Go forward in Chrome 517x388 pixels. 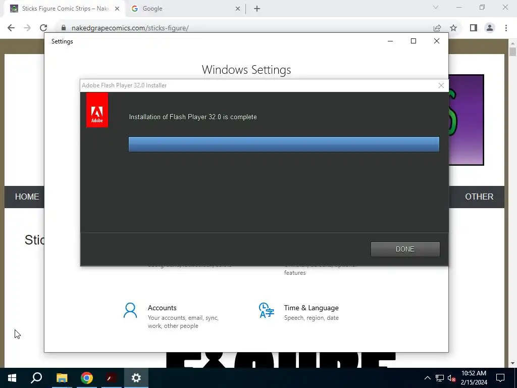click(x=27, y=28)
